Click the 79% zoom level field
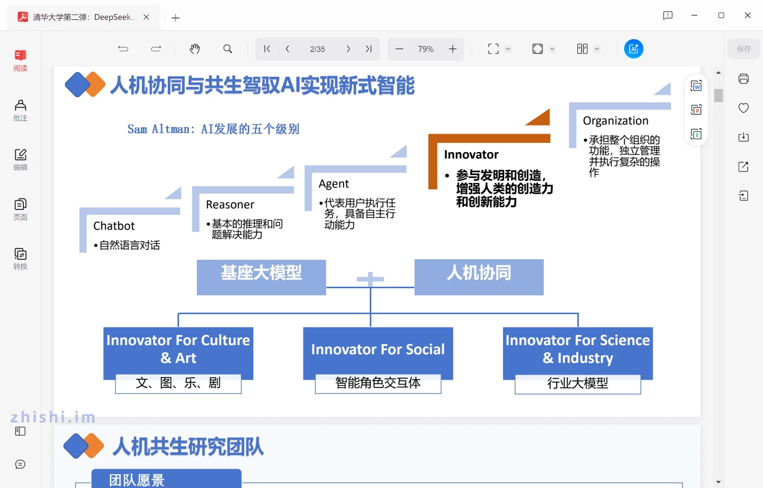The width and height of the screenshot is (763, 488). pos(426,49)
